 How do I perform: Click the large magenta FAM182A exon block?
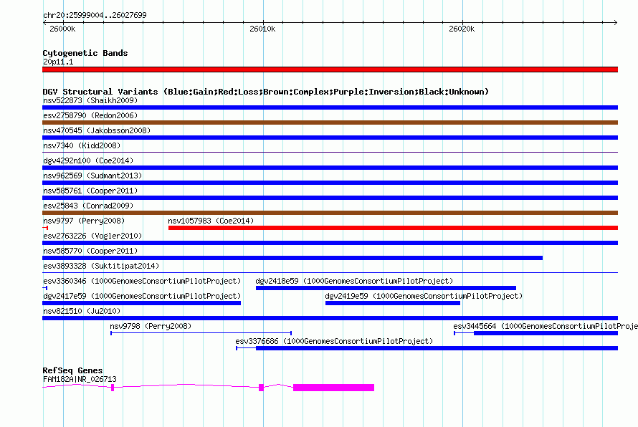333,388
